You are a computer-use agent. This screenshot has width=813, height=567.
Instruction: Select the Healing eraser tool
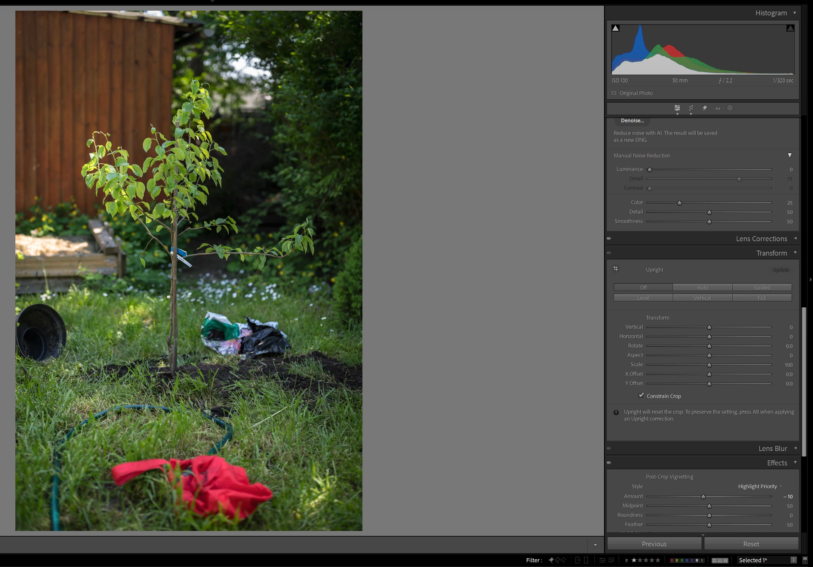tap(704, 108)
